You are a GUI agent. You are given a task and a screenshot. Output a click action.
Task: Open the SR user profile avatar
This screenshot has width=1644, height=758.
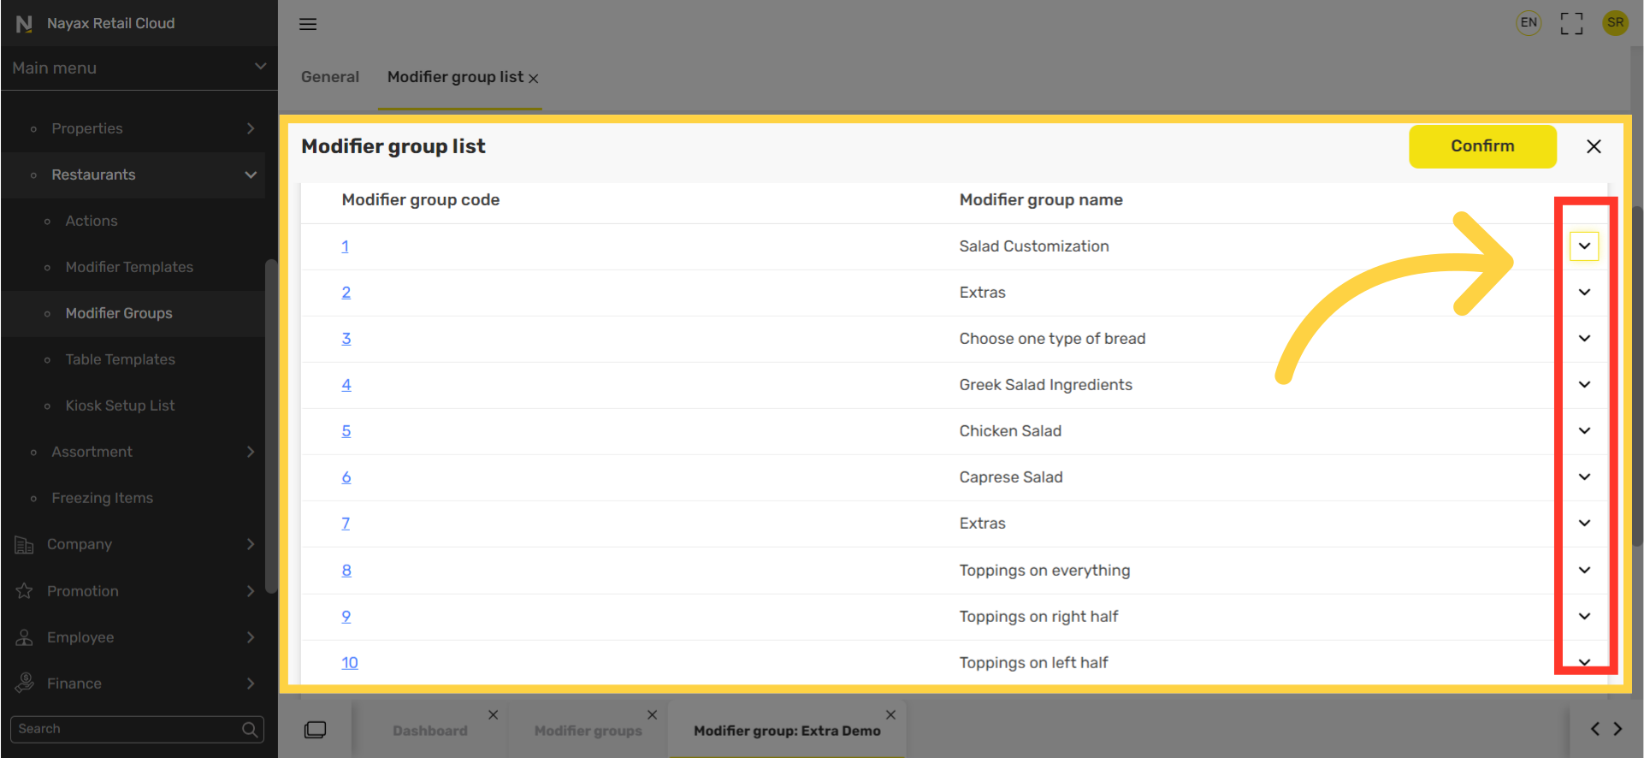click(1615, 23)
